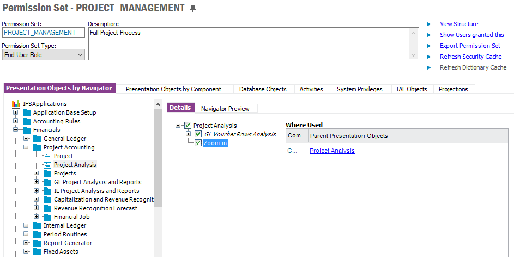This screenshot has width=514, height=257.
Task: Click the Report Generator folder icon
Action: [37, 243]
